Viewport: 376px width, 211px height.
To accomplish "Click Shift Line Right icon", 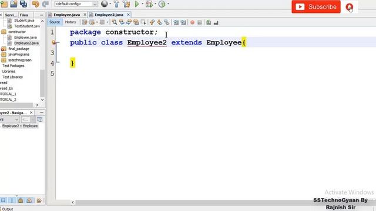I will tap(183, 22).
